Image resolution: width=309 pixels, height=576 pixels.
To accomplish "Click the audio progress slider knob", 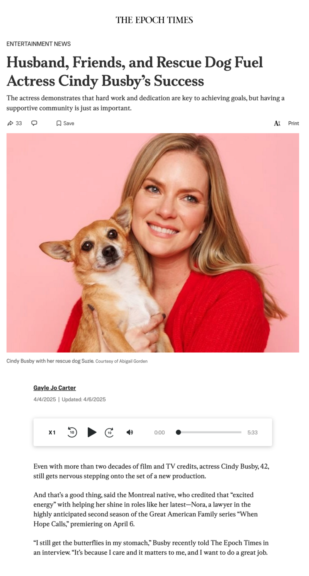I will click(x=178, y=432).
